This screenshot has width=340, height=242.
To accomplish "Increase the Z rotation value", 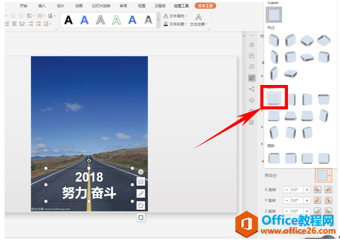I will 307,211.
